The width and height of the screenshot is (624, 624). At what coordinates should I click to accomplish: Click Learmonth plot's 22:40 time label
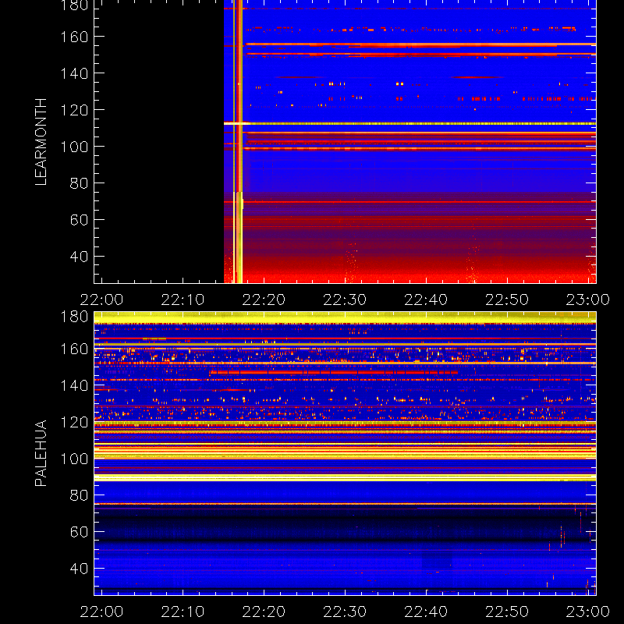tap(426, 300)
